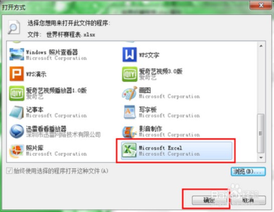Click the program list scrollbar thumb
This screenshot has height=212, width=274.
click(x=261, y=133)
